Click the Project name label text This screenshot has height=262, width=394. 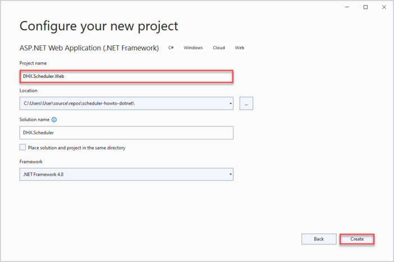(33, 63)
